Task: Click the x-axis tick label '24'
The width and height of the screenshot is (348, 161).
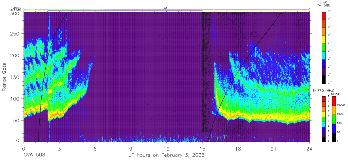Action: [309, 149]
